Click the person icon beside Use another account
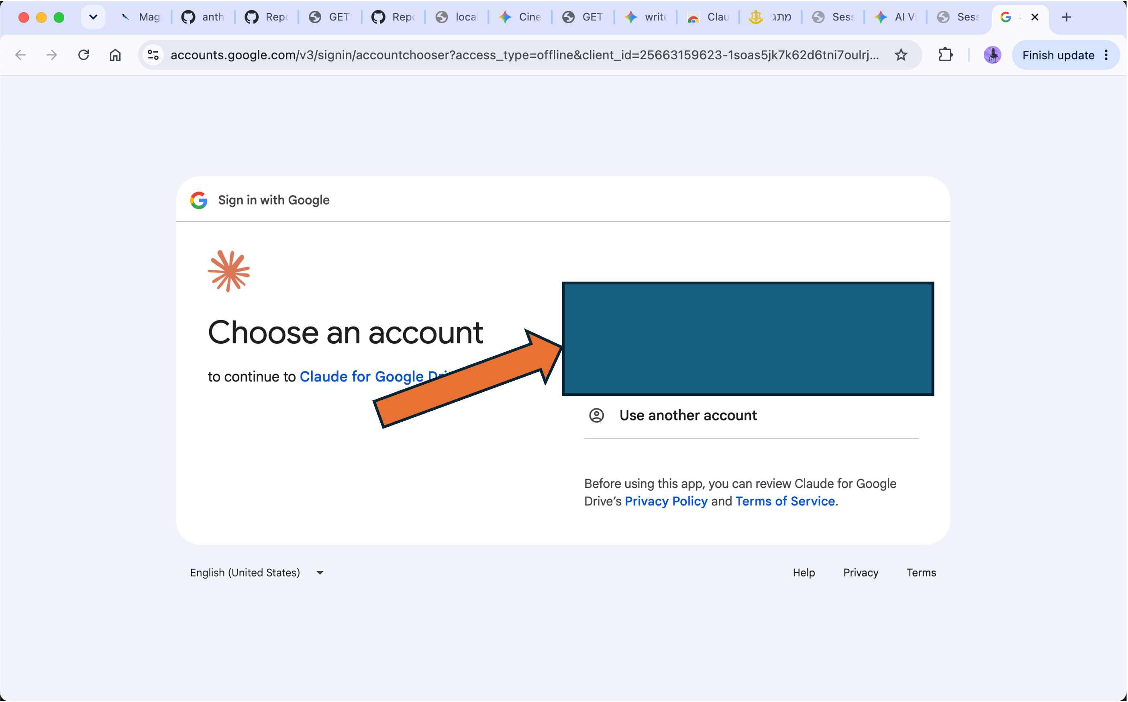This screenshot has width=1128, height=702. pyautogui.click(x=596, y=415)
